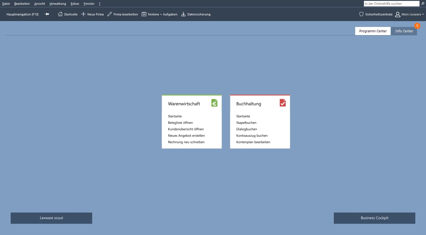426x235 pixels.
Task: Open the Verwaltung menu
Action: (x=58, y=4)
